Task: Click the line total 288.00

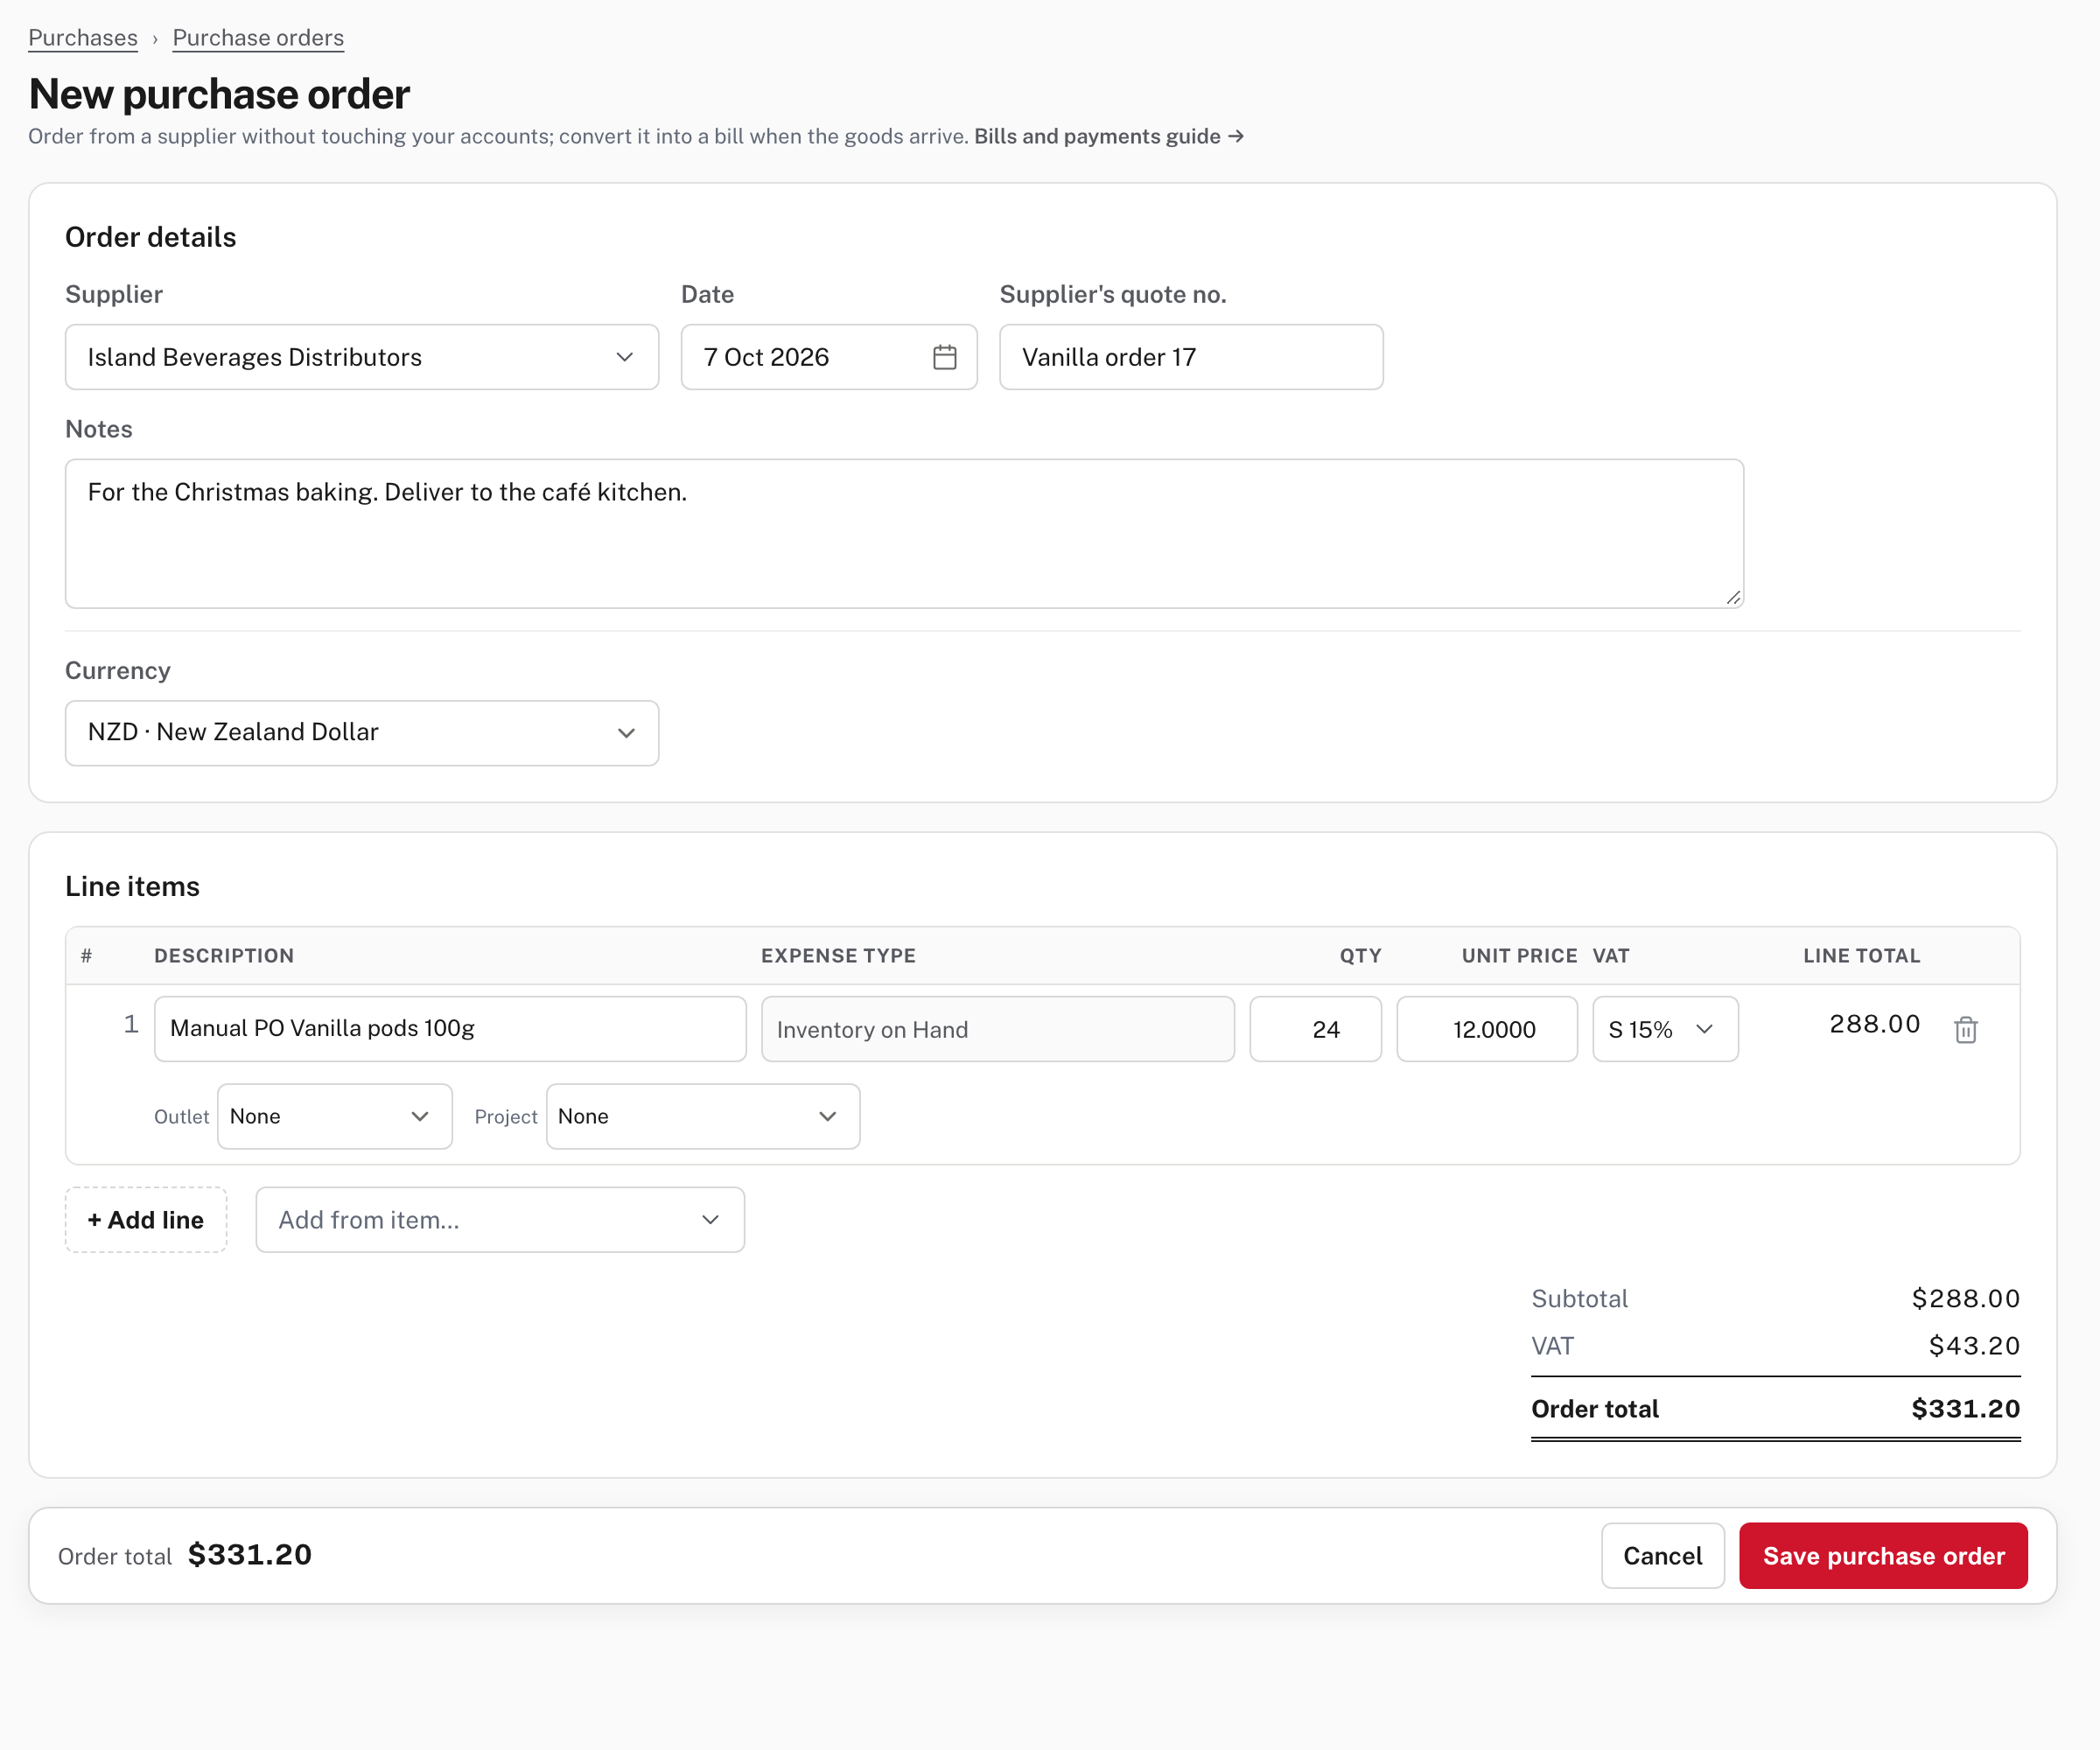Action: tap(1874, 1024)
